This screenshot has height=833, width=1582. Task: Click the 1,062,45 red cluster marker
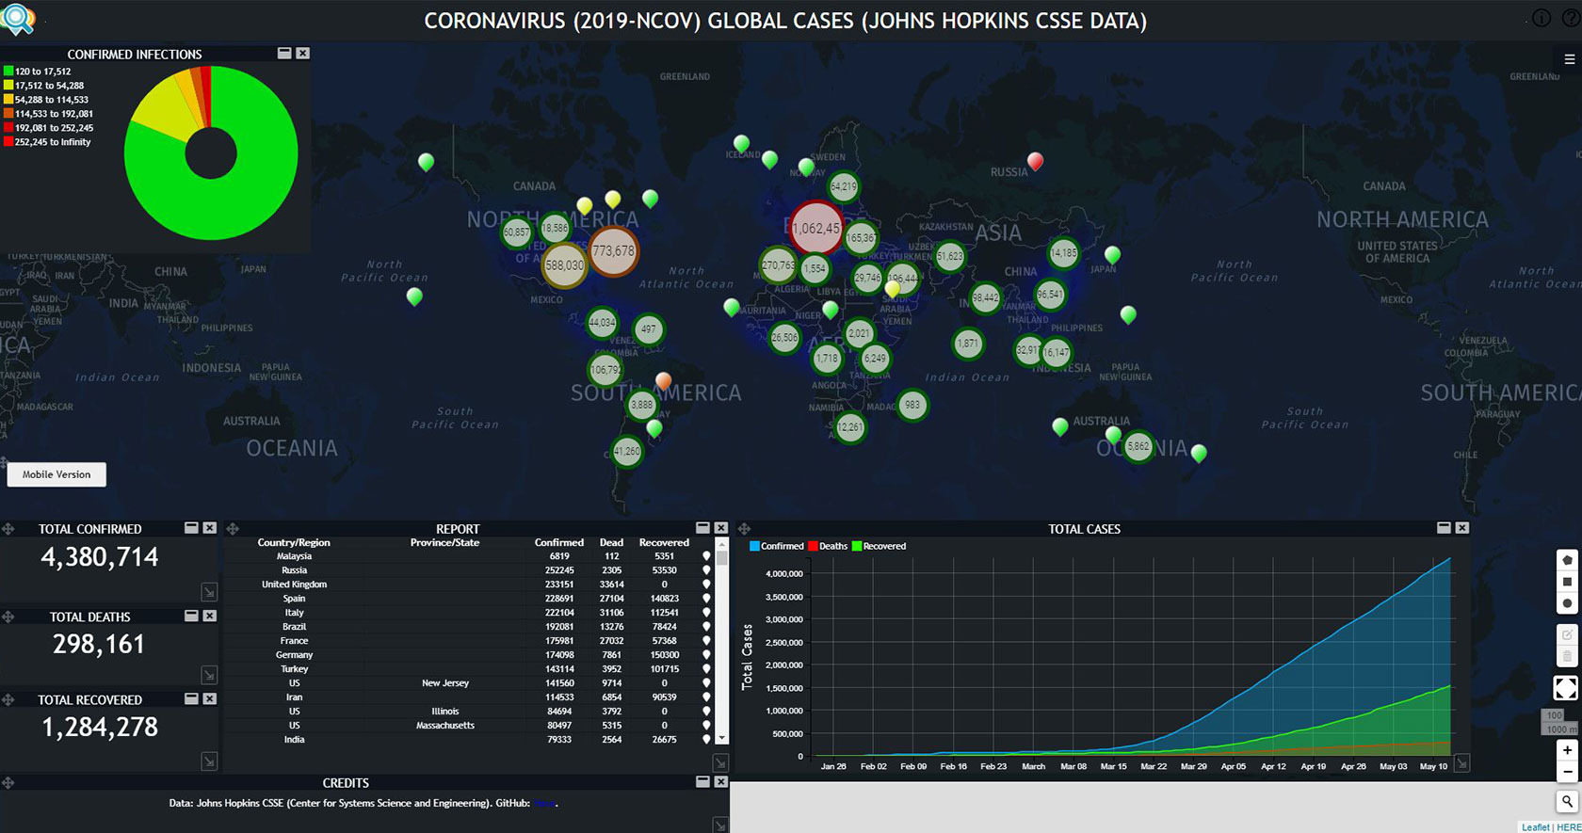(x=815, y=229)
